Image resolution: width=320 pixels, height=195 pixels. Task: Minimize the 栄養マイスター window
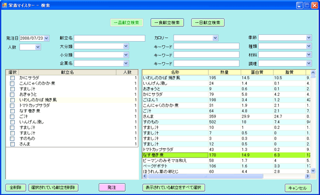tap(299, 5)
